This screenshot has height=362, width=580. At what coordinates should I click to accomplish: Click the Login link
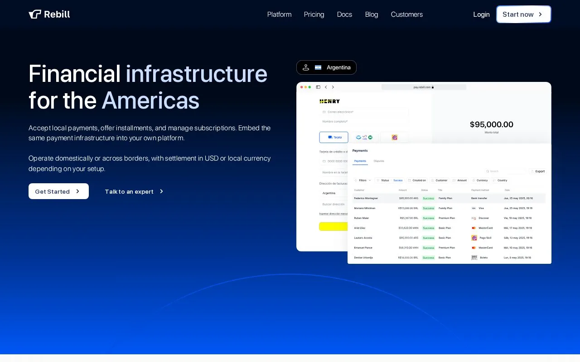481,14
